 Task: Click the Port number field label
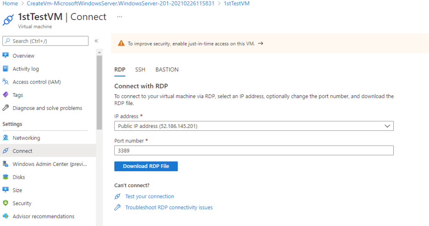tap(129, 141)
